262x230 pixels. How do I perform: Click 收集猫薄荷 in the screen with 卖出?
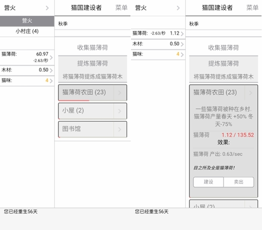pyautogui.click(x=223, y=48)
